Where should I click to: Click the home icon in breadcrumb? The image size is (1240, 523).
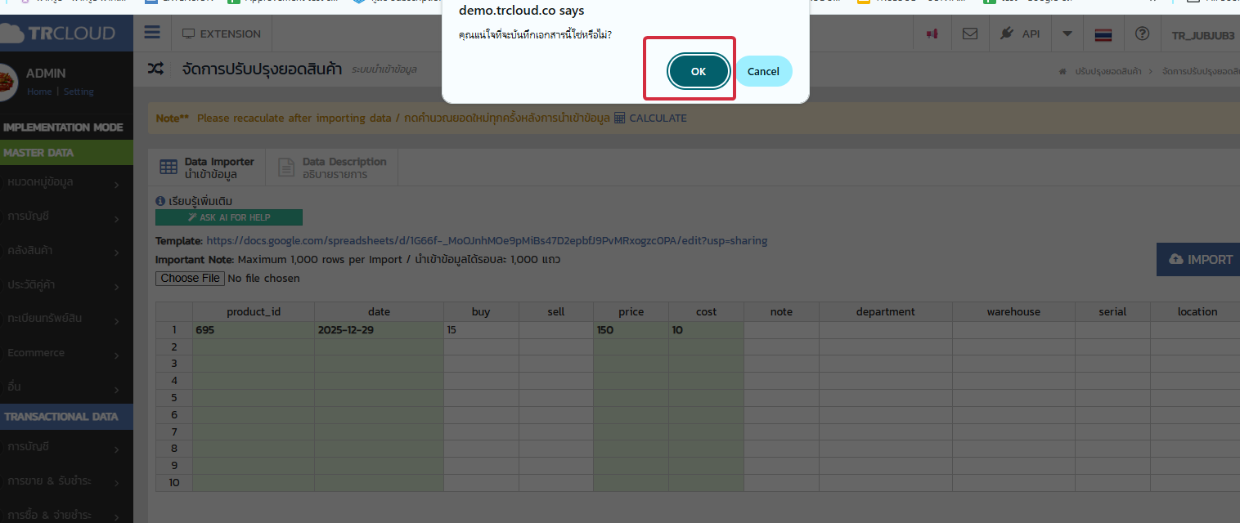point(1063,72)
